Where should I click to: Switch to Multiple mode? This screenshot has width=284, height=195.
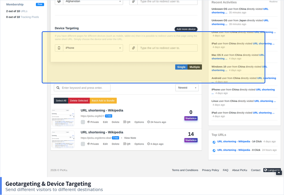(195, 67)
